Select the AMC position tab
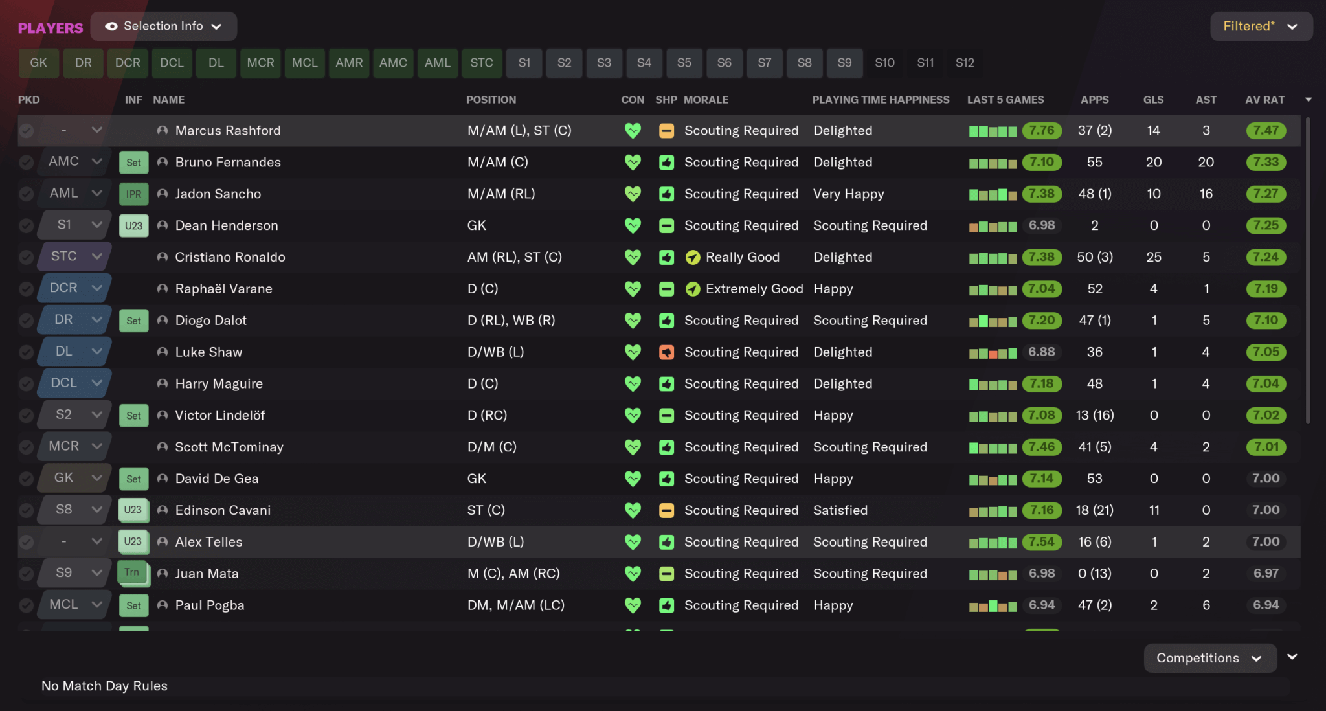Screen dimensions: 1326x711 [393, 63]
